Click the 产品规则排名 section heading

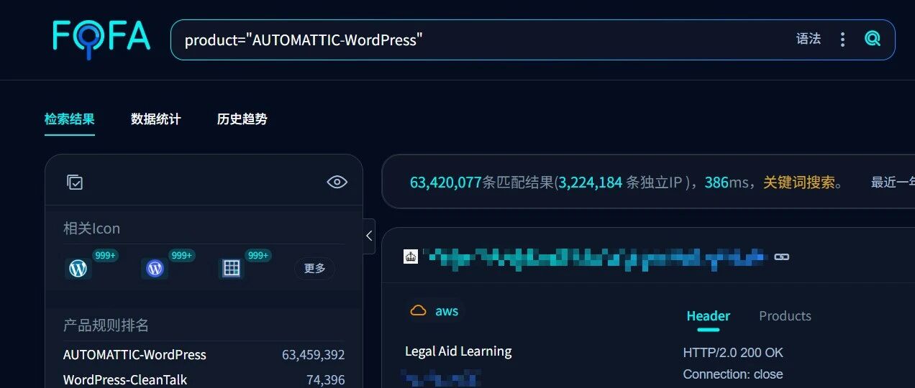(106, 325)
